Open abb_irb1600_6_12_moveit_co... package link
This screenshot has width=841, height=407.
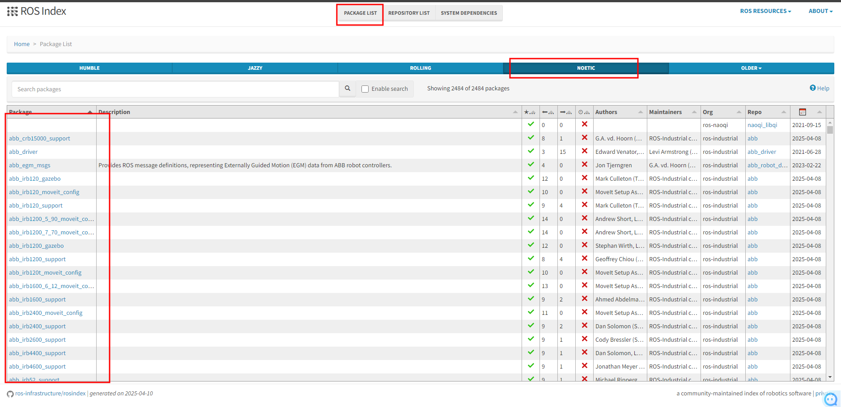pos(51,286)
